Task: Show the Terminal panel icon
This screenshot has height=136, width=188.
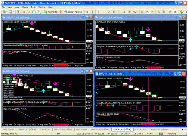Action: click(34, 12)
